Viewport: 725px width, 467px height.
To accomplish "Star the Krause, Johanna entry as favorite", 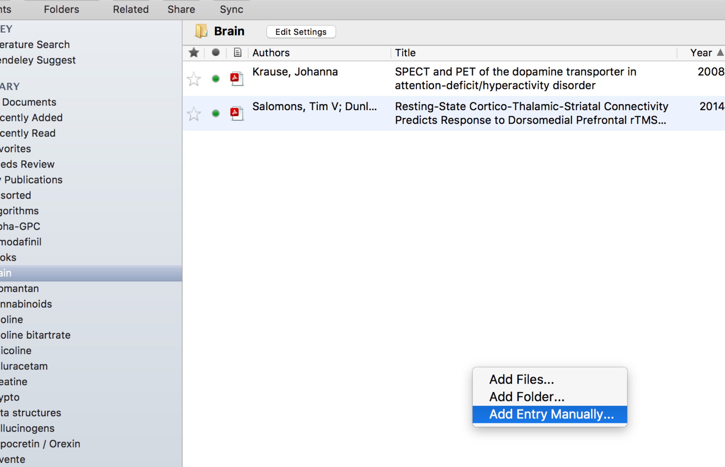I will (x=193, y=79).
